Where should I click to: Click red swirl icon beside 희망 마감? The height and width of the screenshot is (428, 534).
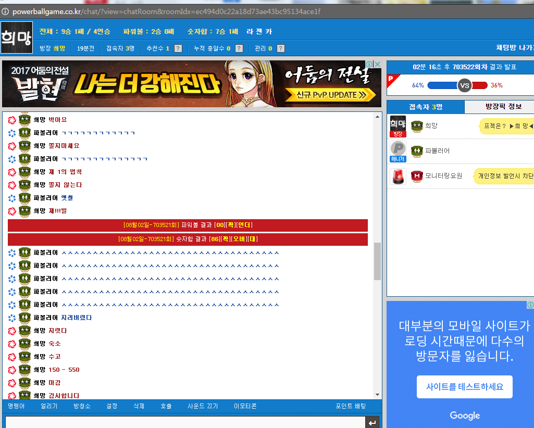click(12, 383)
